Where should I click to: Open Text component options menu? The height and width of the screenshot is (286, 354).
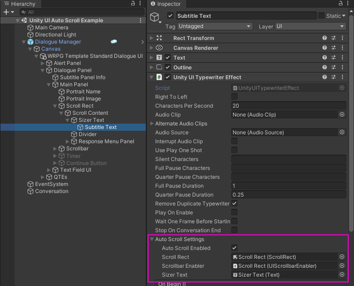342,57
